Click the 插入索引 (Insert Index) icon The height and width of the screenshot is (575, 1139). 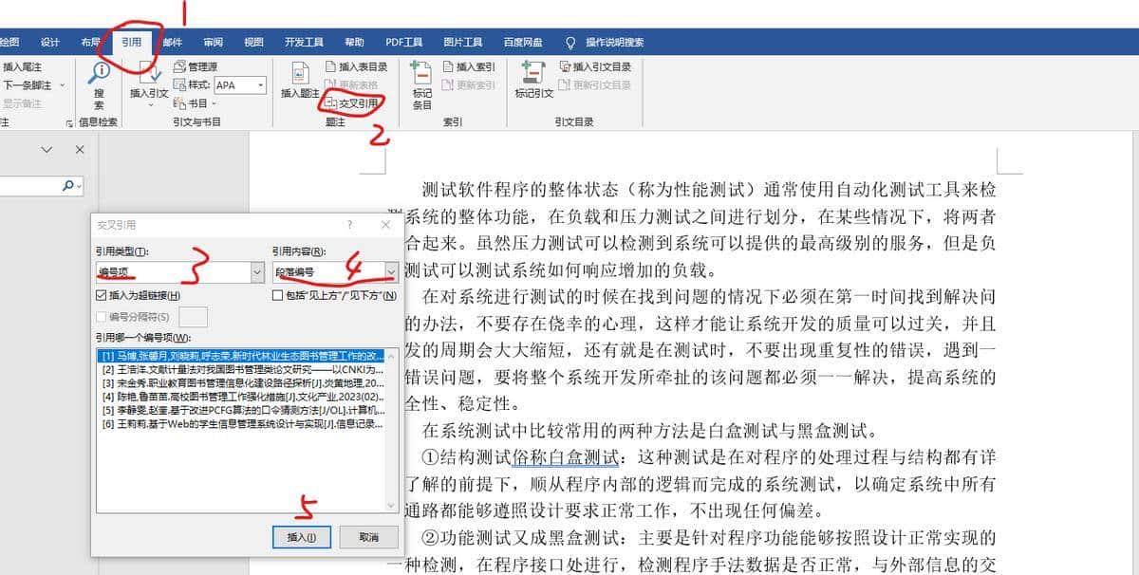coord(471,66)
